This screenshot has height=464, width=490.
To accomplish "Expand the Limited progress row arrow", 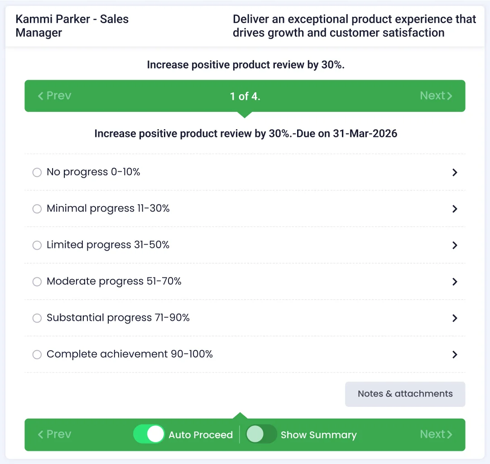I will click(x=455, y=245).
